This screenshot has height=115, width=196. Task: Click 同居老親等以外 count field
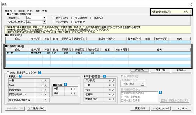tap(42, 95)
